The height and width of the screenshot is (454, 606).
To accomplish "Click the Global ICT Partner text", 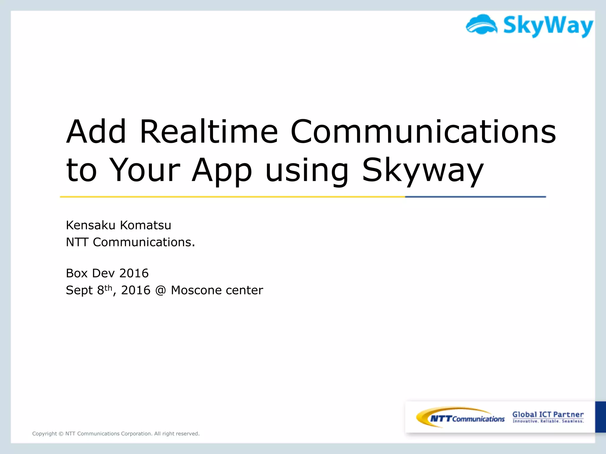I will click(x=548, y=414).
